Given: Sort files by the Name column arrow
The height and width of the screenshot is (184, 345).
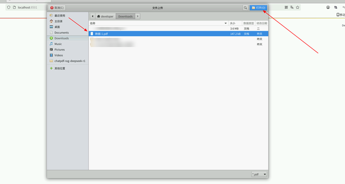Looking at the screenshot, I should (x=226, y=23).
